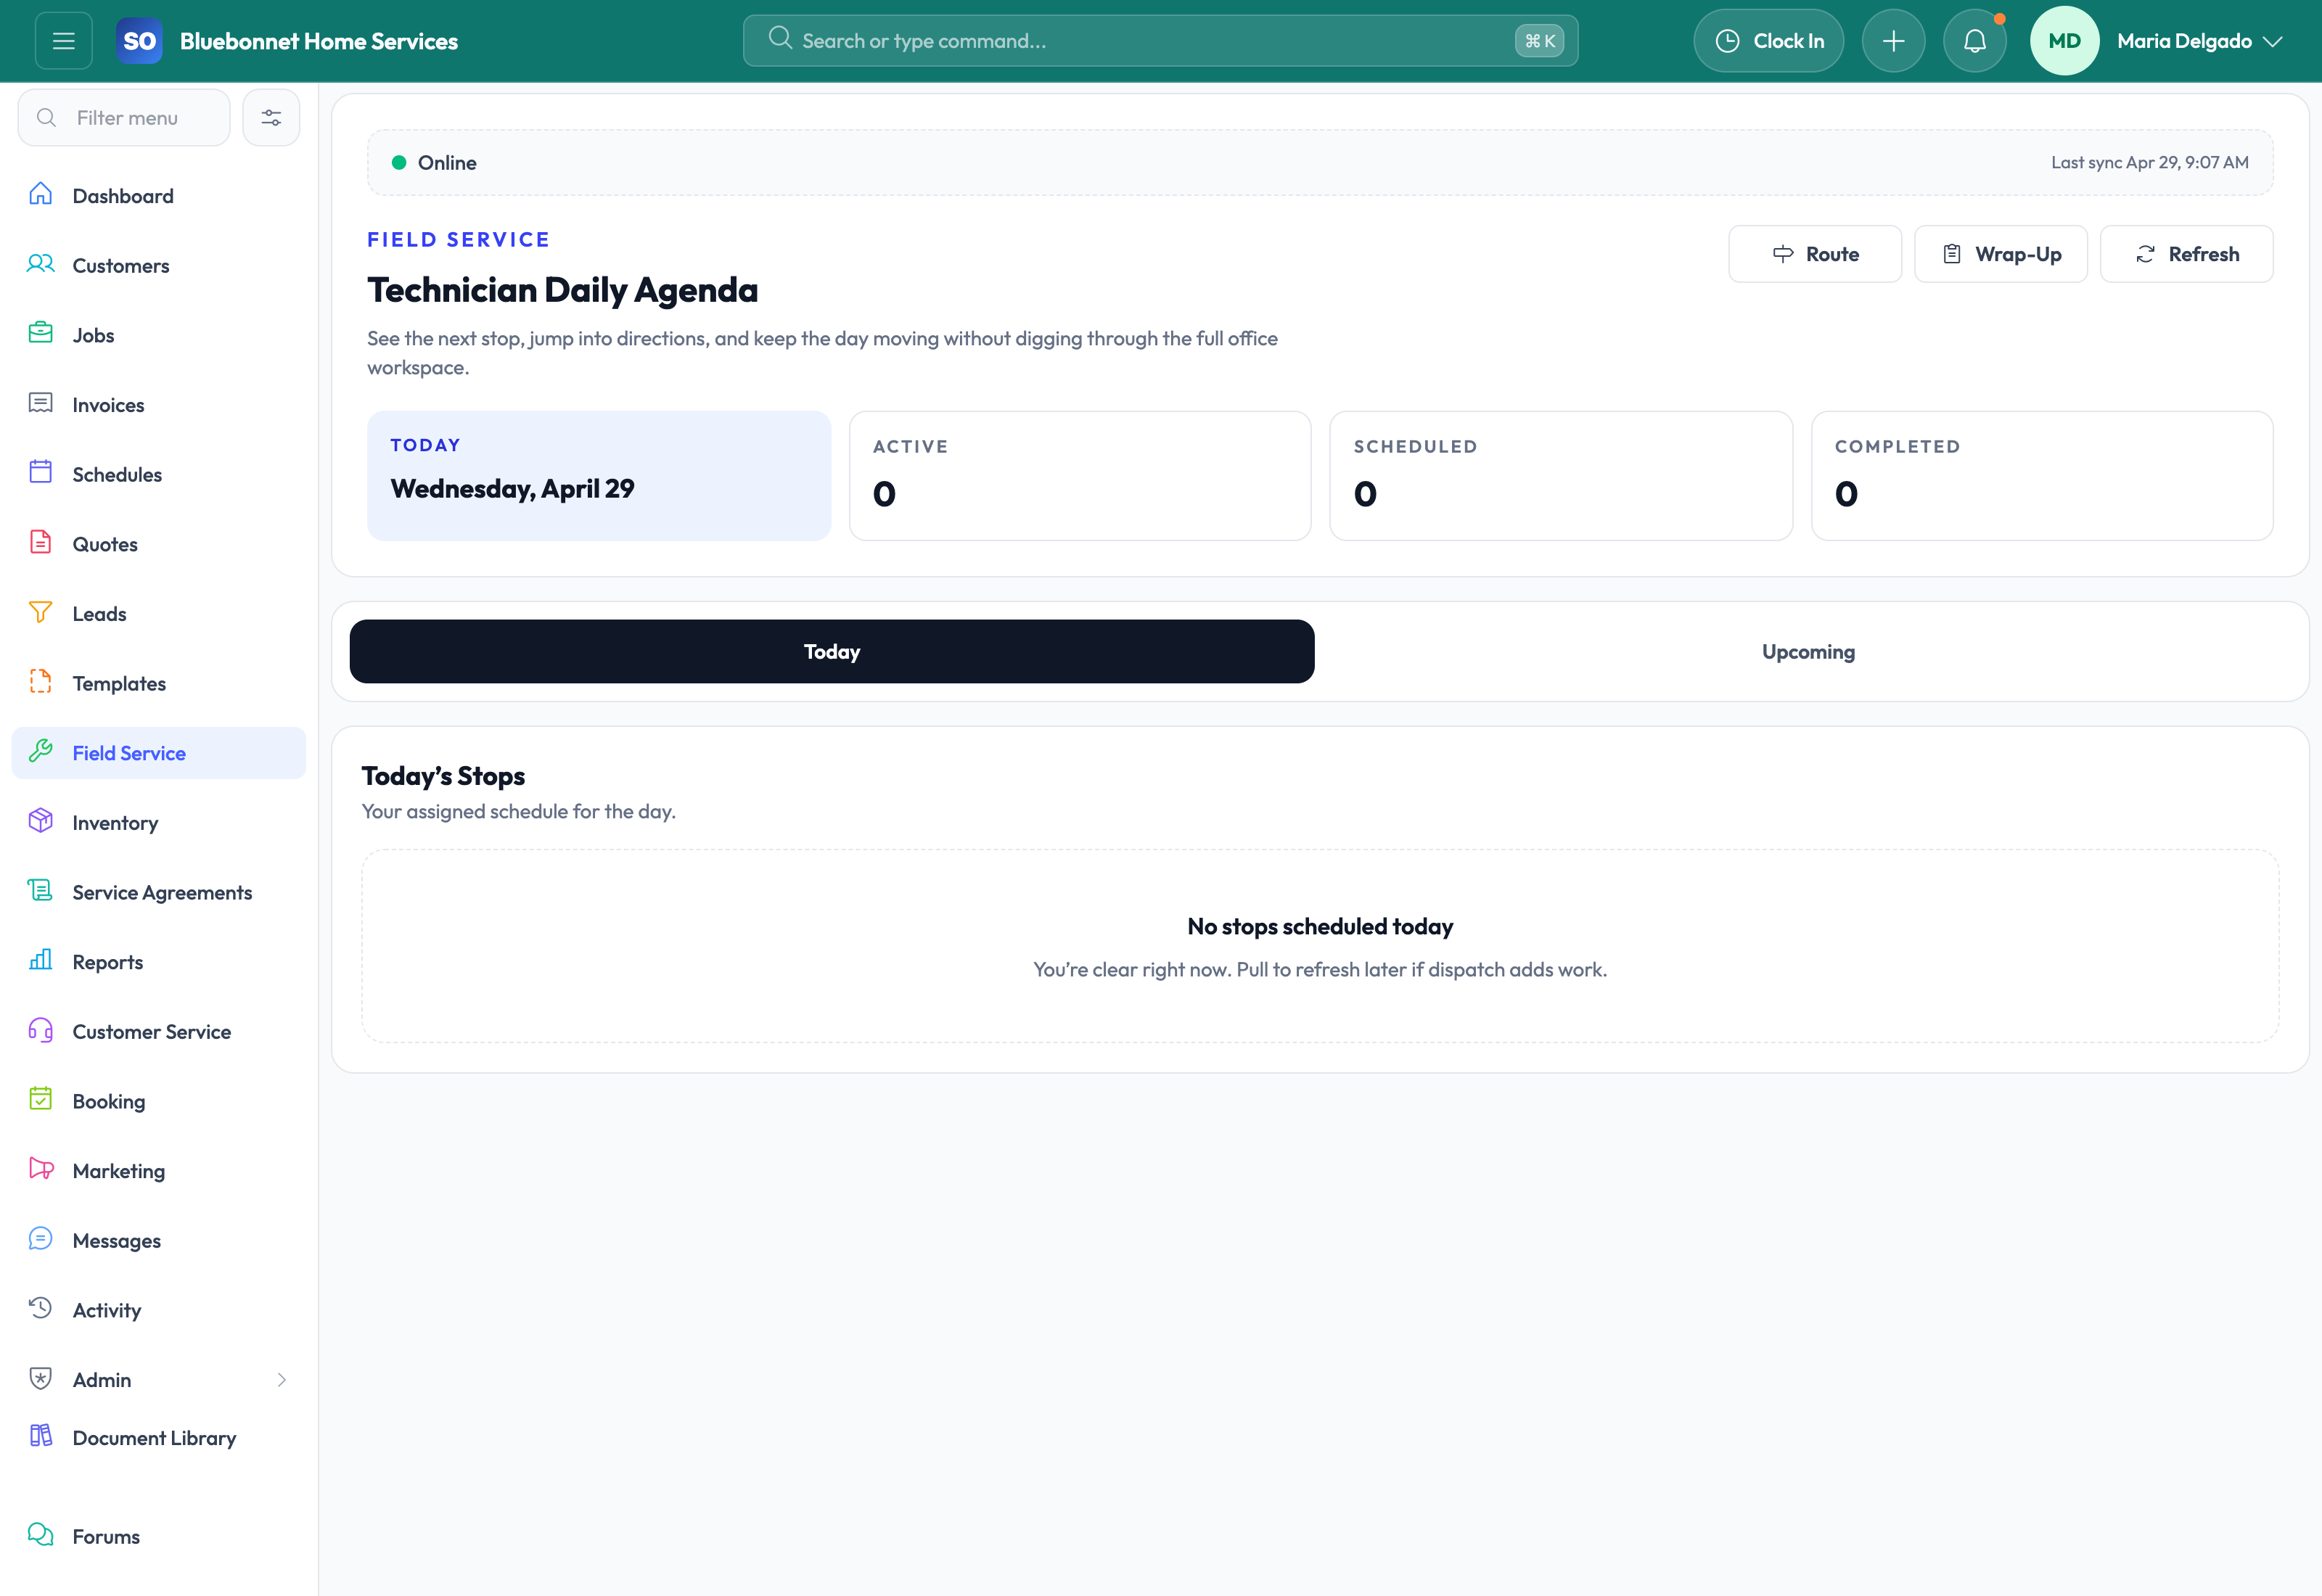The height and width of the screenshot is (1596, 2322).
Task: Open Service Agreements in the sidebar
Action: (159, 893)
